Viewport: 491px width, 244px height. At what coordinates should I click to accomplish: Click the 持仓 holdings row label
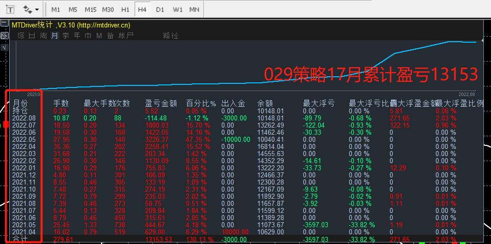(21, 111)
